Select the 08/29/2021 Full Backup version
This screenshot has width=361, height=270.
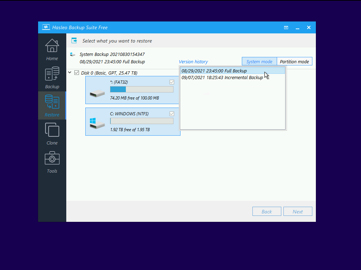[x=214, y=71]
